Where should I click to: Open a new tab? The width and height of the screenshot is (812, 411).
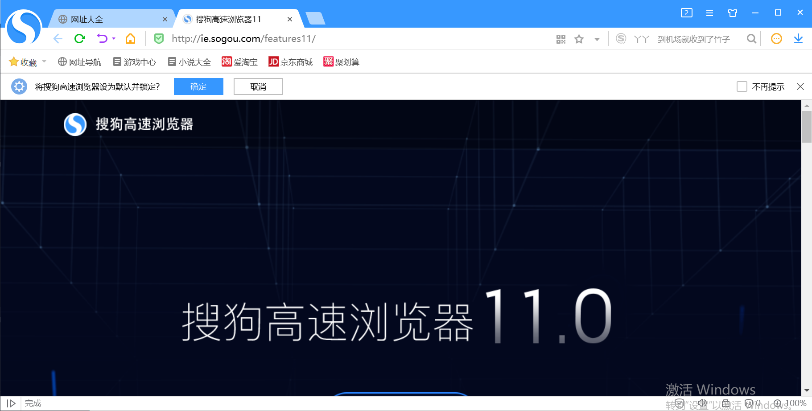(316, 19)
